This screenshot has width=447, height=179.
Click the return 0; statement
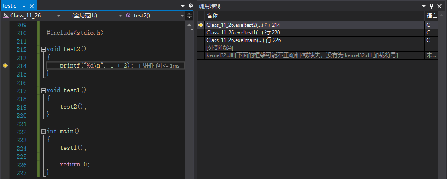coord(75,165)
